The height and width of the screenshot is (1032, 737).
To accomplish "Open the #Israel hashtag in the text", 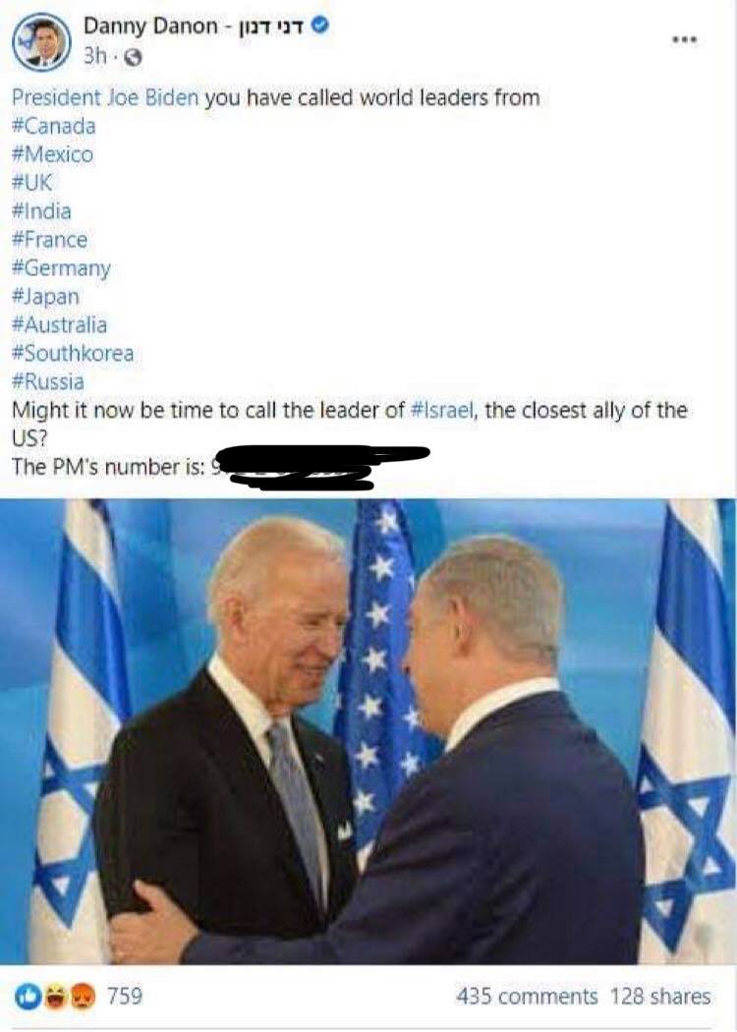I will point(441,410).
